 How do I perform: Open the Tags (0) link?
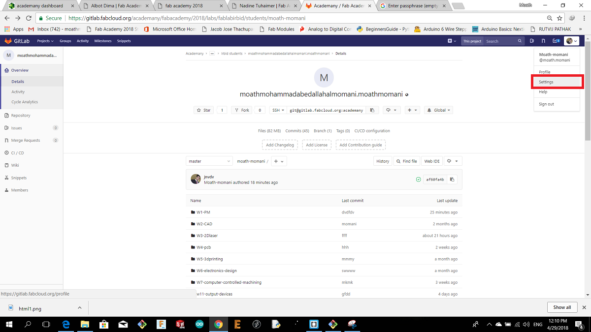pyautogui.click(x=343, y=131)
